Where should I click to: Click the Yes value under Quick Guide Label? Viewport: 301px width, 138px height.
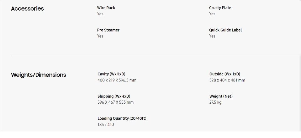pos(212,36)
